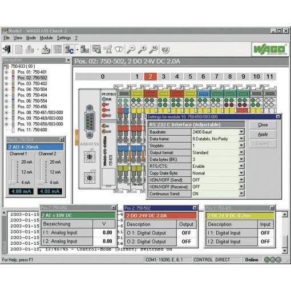Open the Settings menu

click(64, 38)
